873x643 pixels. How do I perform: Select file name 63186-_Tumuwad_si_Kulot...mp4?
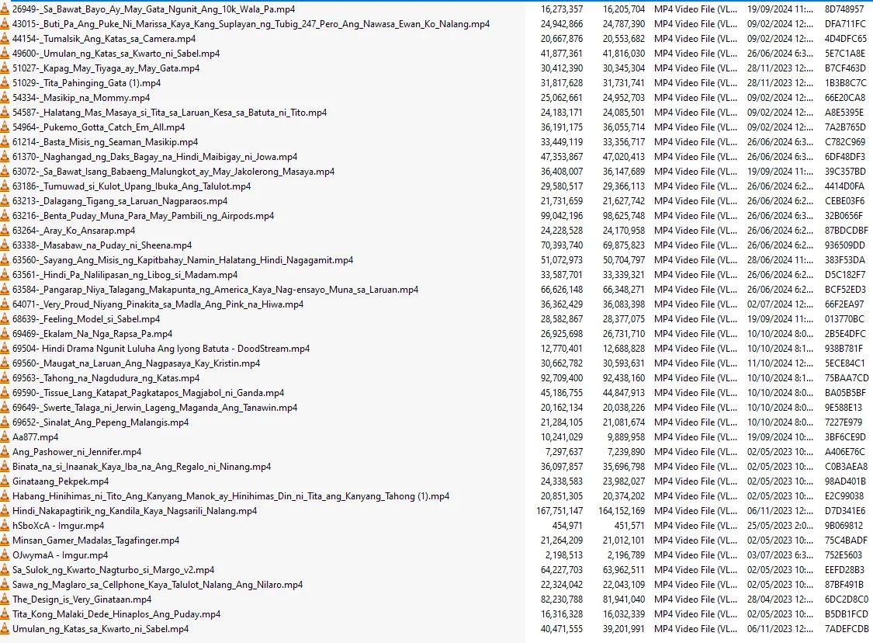point(131,186)
